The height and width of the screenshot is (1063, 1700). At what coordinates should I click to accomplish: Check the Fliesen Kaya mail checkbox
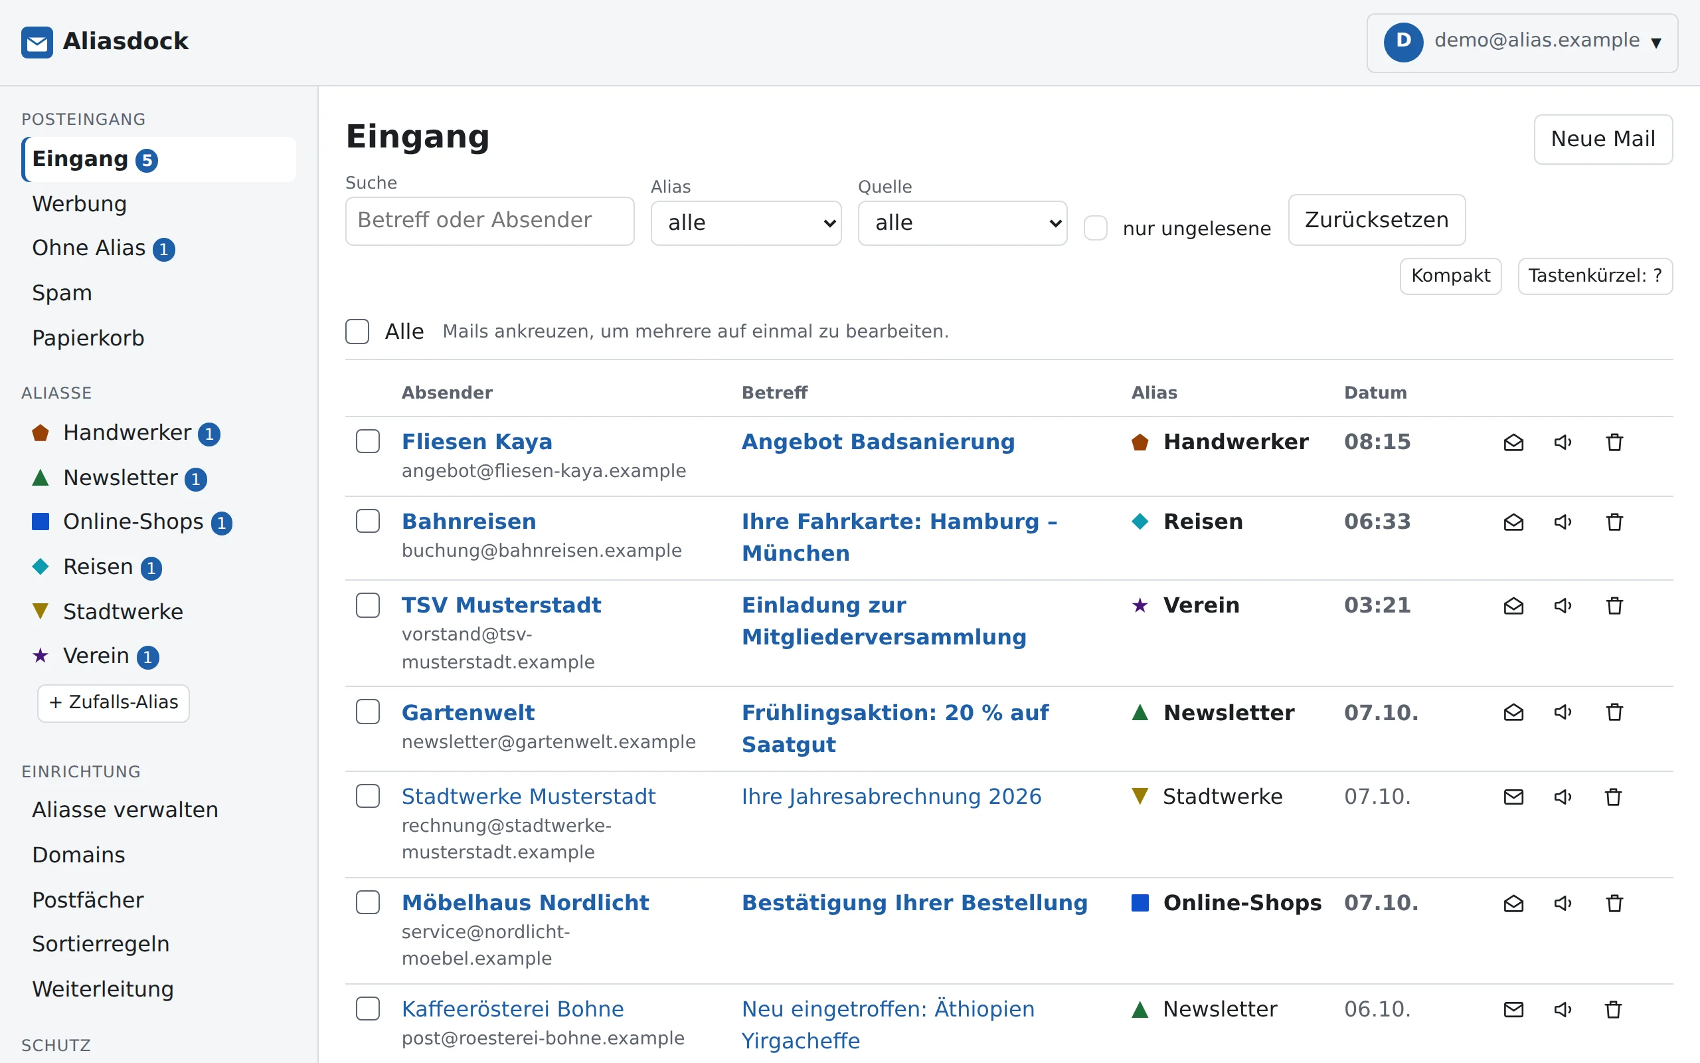[367, 442]
